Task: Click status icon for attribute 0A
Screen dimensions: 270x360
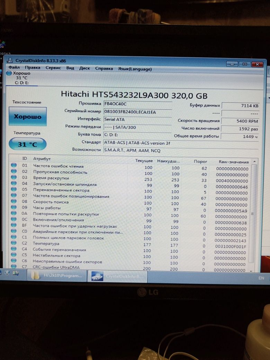Action: tap(14, 213)
